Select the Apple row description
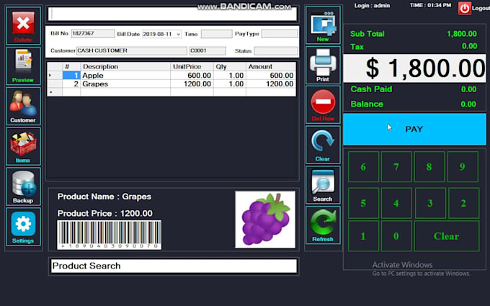Screen dimensions: 490x306 click(125, 76)
